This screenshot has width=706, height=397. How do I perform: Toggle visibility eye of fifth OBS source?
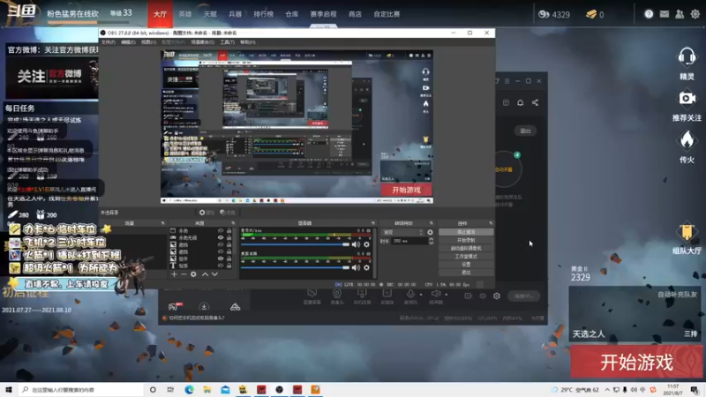pyautogui.click(x=221, y=258)
